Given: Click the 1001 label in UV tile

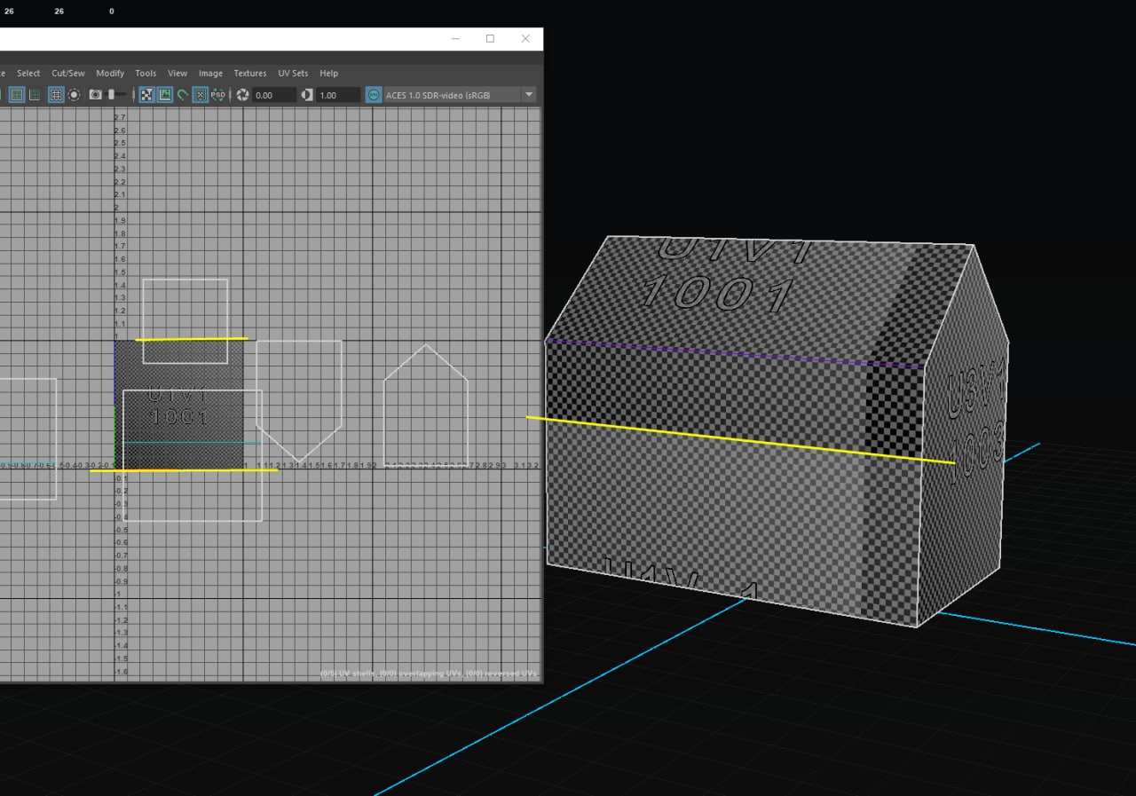Looking at the screenshot, I should [x=178, y=416].
